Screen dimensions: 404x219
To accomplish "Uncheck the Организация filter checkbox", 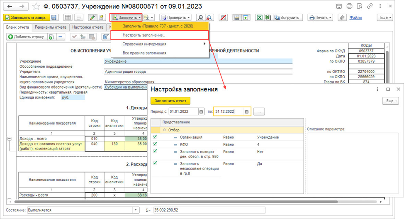I will click(x=155, y=137).
